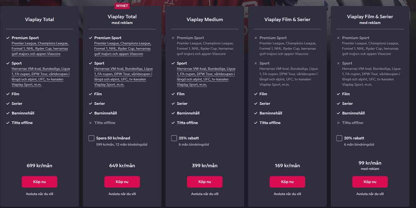Click Köp nu for the 699 kr/mån plan
416x208 pixels.
(x=40, y=182)
